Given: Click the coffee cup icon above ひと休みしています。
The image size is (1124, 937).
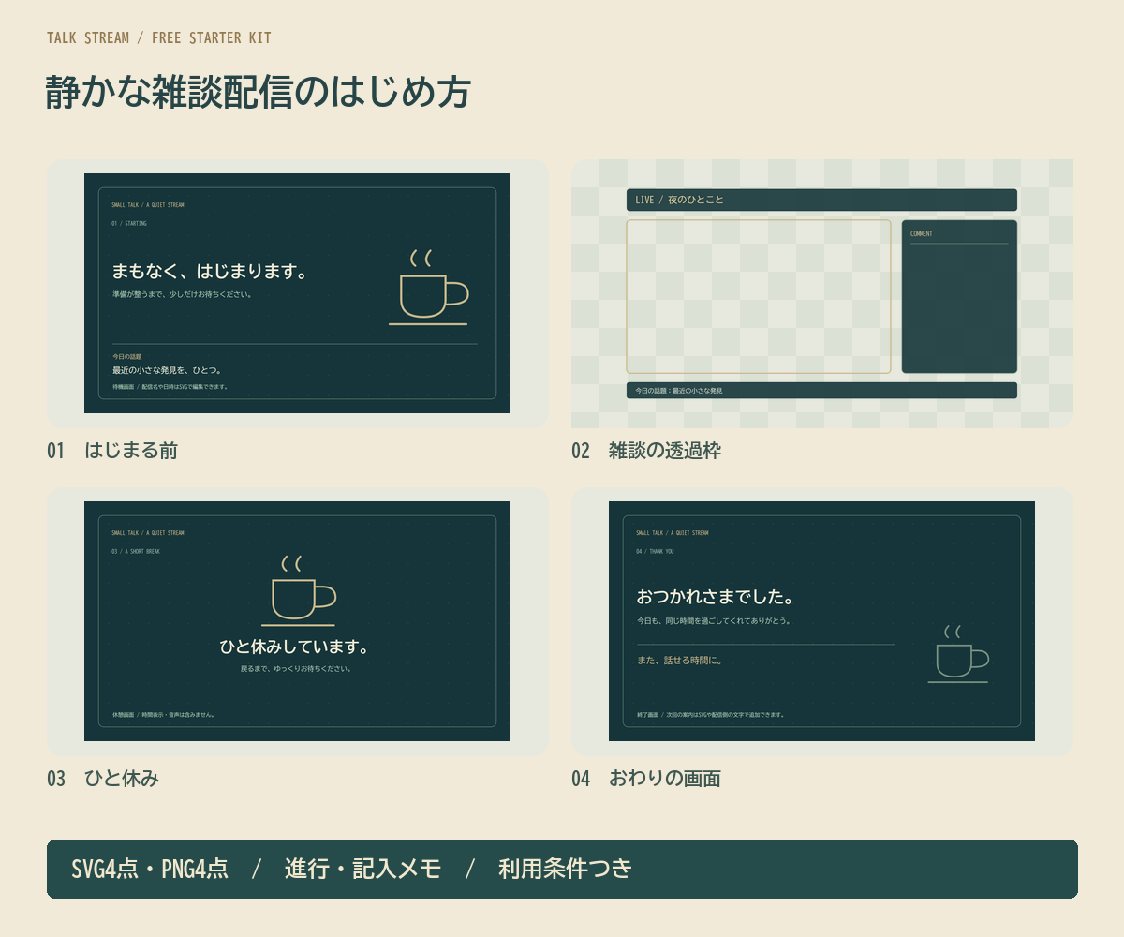Looking at the screenshot, I should tap(298, 590).
